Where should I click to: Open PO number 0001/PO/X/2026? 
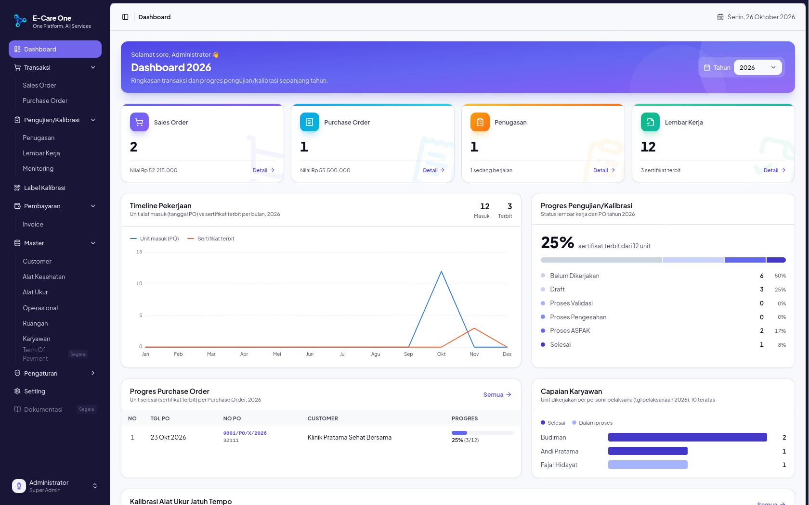(245, 433)
